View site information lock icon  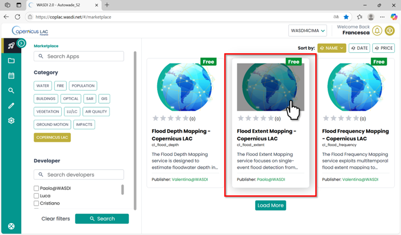click(30, 17)
